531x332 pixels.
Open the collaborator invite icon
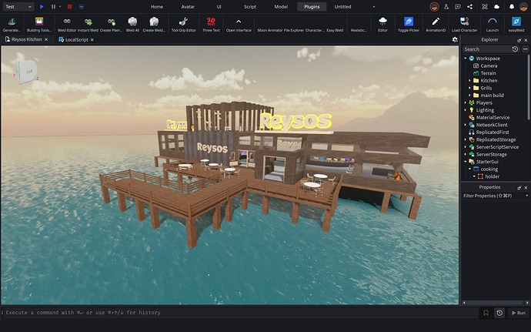tap(446, 6)
